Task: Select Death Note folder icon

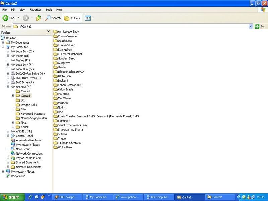Action: [55, 41]
